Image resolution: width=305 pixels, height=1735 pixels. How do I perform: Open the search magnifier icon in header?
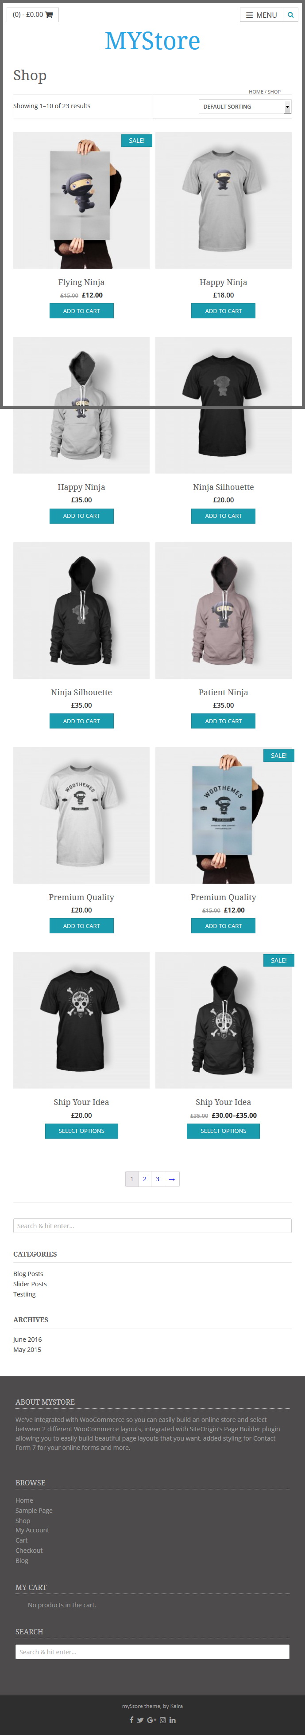pyautogui.click(x=291, y=15)
